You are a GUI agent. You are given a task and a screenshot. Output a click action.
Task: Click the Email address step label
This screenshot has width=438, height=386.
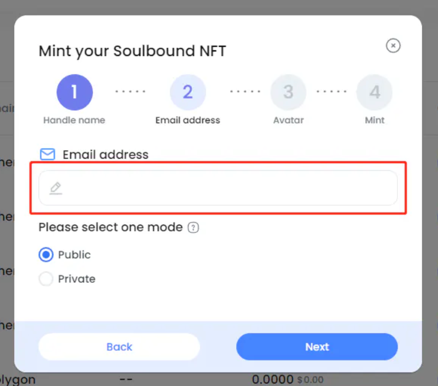[x=188, y=120]
